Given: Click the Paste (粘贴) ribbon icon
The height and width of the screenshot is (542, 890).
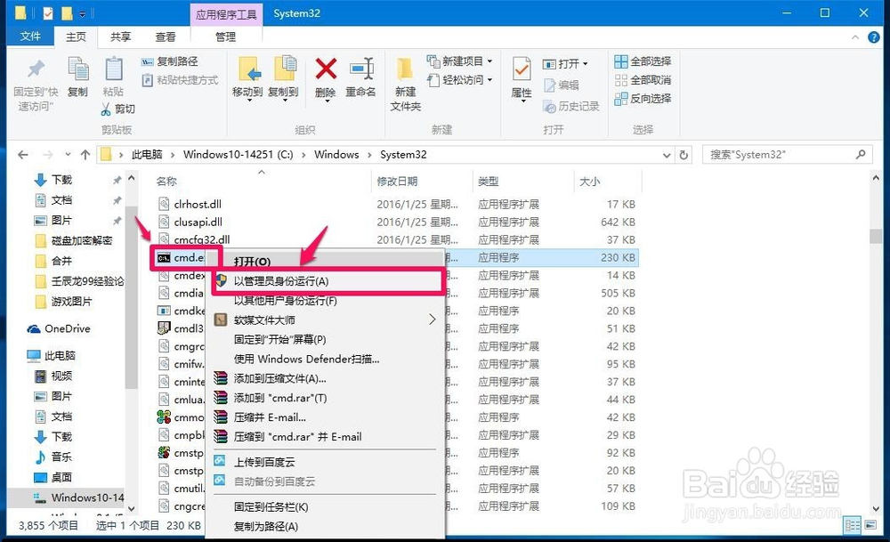Looking at the screenshot, I should (114, 70).
